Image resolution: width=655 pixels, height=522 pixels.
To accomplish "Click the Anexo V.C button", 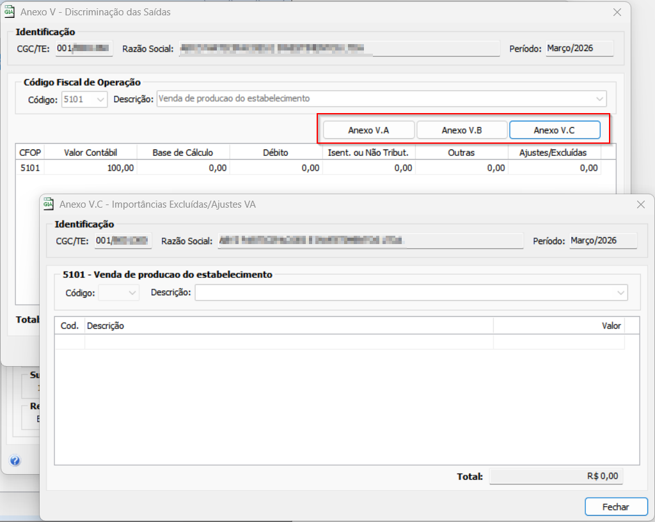I will click(555, 130).
